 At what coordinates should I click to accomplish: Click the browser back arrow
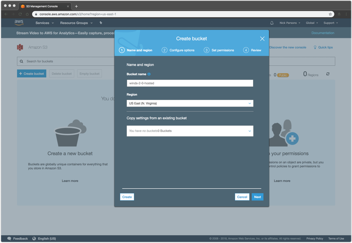coord(6,14)
